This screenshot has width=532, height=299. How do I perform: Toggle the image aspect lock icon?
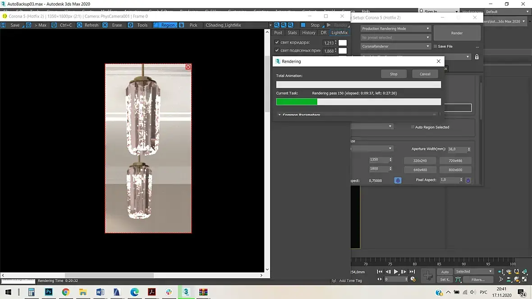point(398,181)
